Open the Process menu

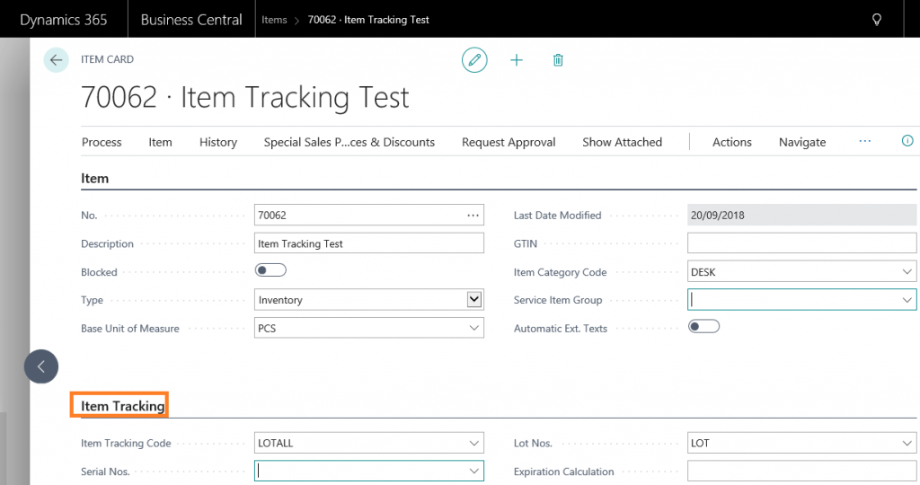pyautogui.click(x=102, y=142)
